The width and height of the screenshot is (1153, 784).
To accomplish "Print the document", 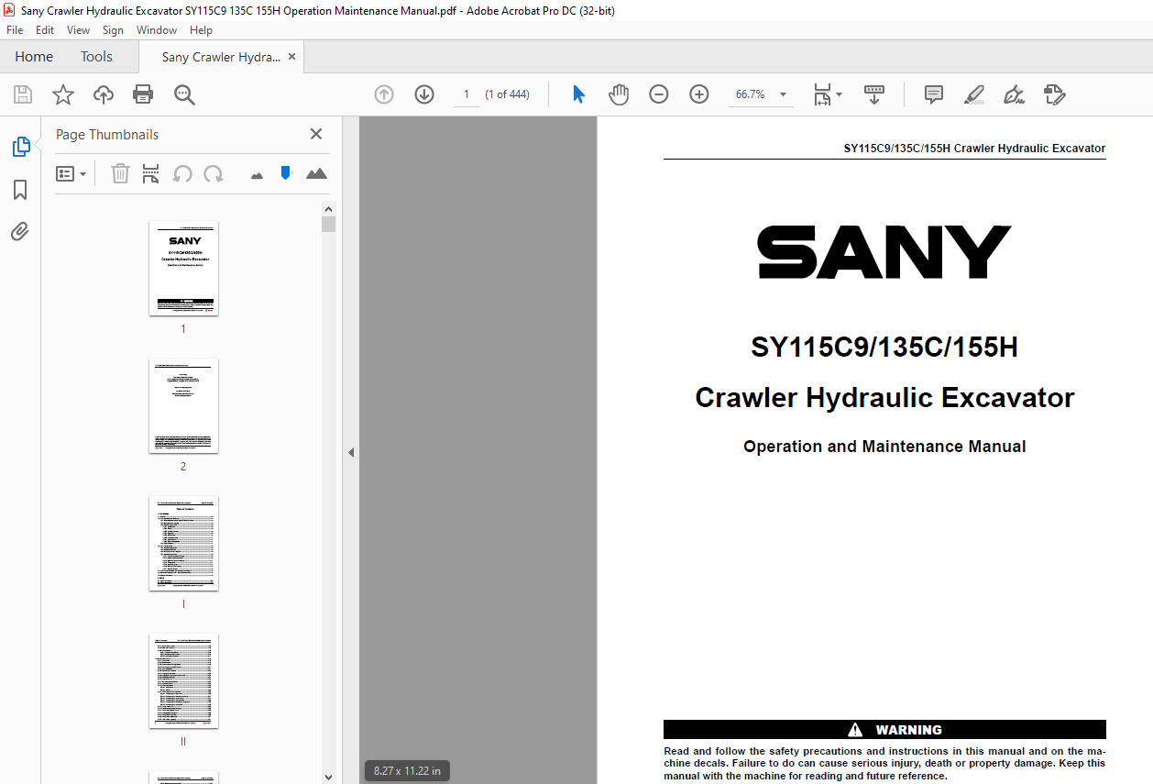I will [143, 94].
